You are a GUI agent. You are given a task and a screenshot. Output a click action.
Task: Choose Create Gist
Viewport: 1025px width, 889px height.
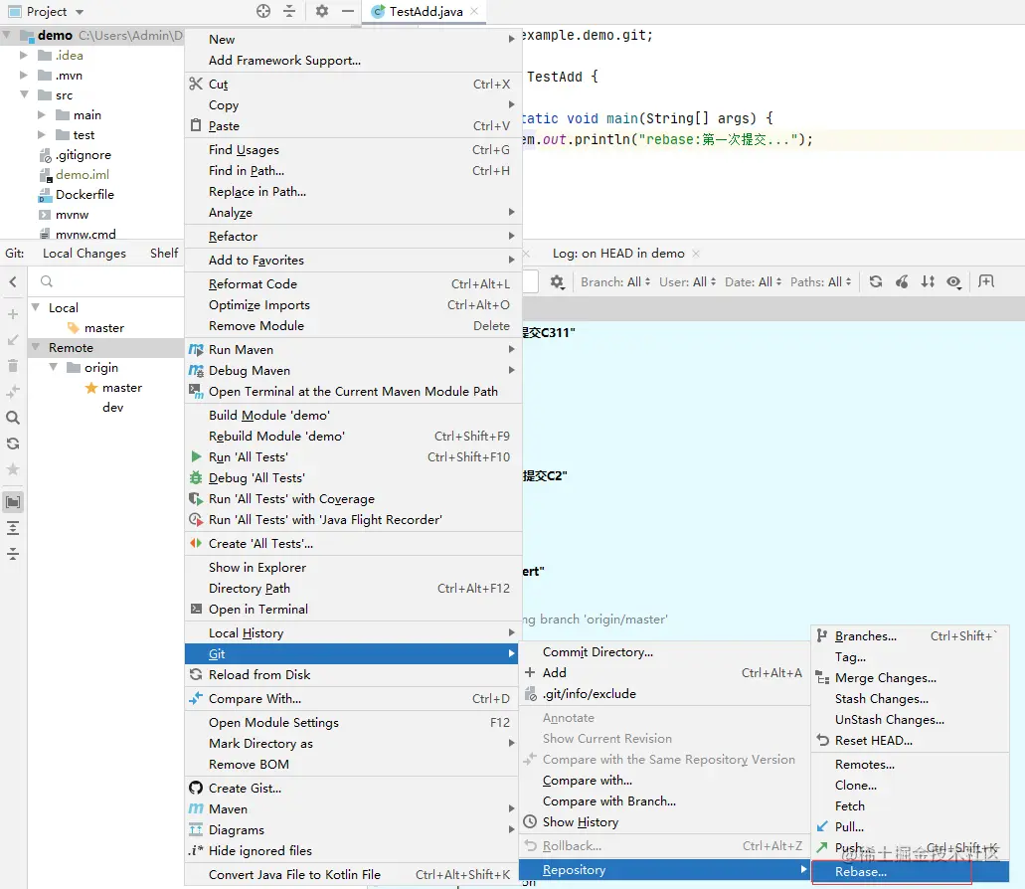tap(352, 788)
